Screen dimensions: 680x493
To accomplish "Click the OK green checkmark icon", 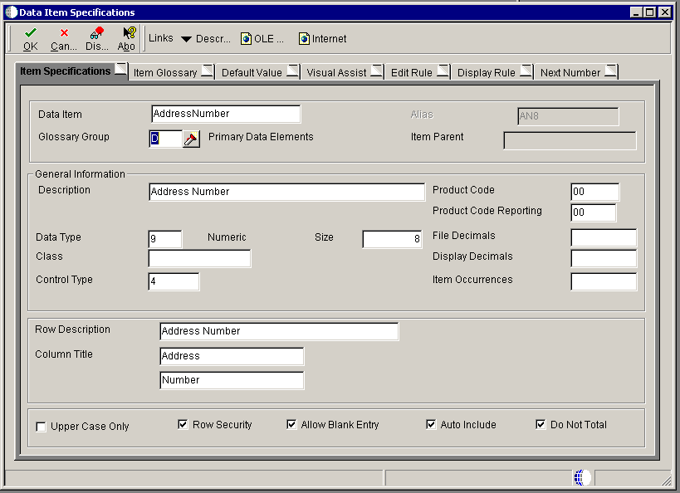I will point(31,33).
